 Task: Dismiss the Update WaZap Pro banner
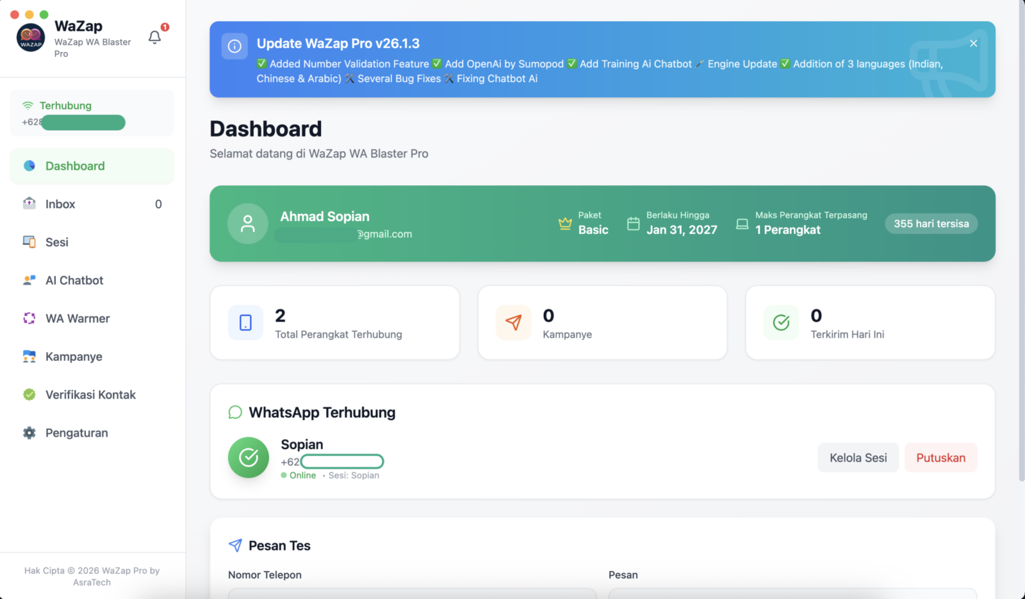(x=973, y=44)
